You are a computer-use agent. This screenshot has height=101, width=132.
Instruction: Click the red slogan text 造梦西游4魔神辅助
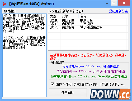click(x=88, y=57)
